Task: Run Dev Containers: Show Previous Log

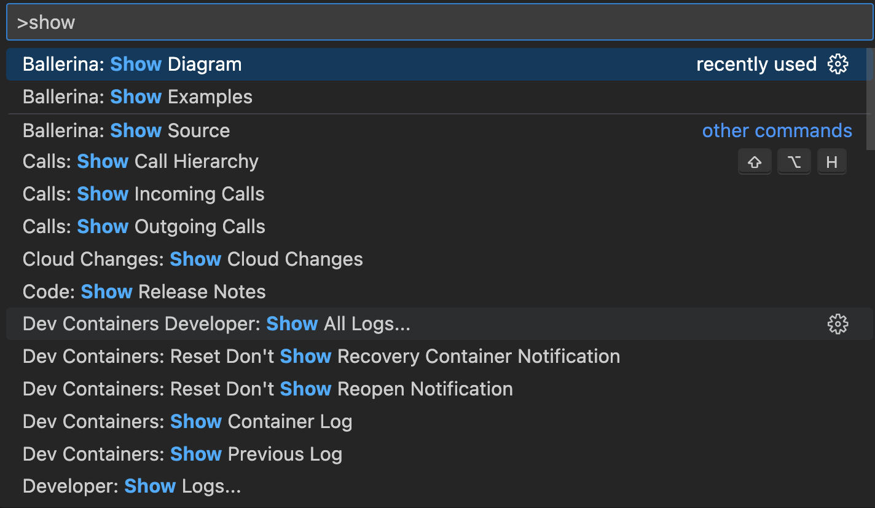Action: coord(436,454)
